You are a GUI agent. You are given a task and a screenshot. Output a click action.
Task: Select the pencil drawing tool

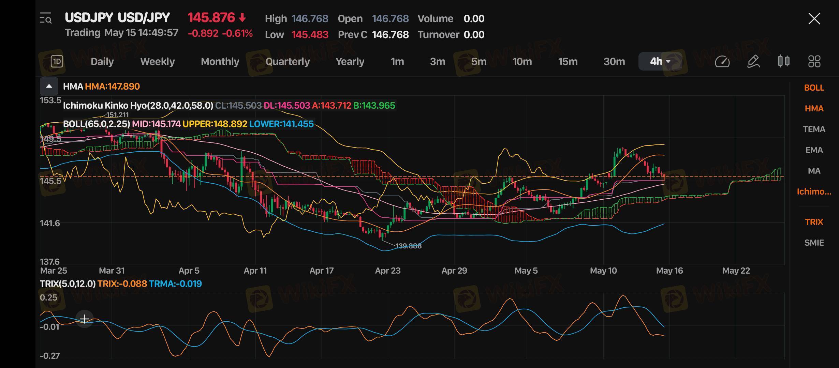click(753, 61)
